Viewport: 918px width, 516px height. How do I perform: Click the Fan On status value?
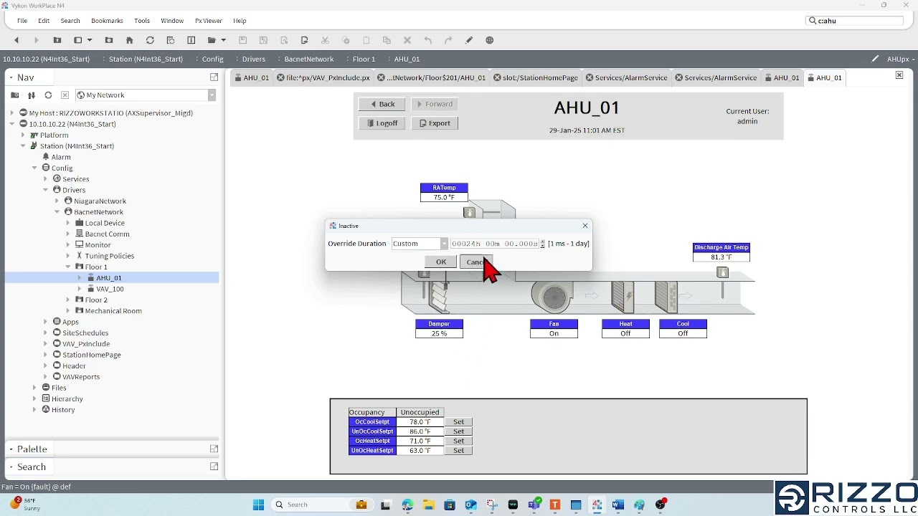click(x=554, y=333)
